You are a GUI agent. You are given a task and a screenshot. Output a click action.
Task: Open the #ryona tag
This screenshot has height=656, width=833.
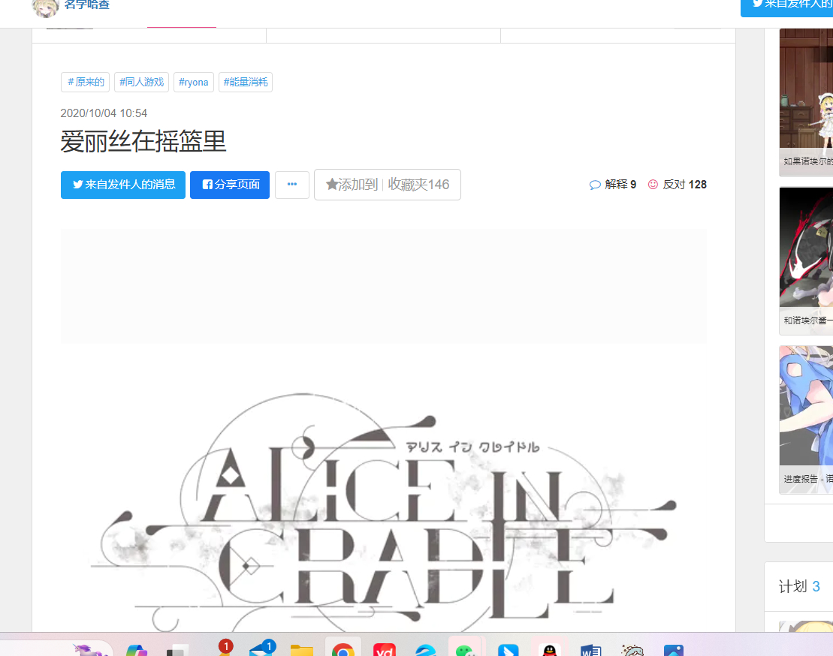(x=193, y=83)
